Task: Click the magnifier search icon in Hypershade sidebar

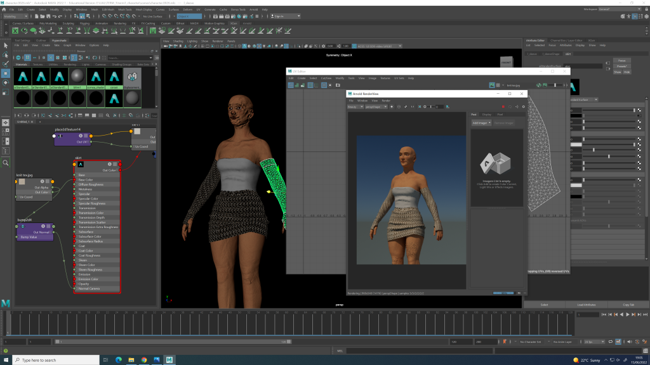Action: (x=6, y=163)
